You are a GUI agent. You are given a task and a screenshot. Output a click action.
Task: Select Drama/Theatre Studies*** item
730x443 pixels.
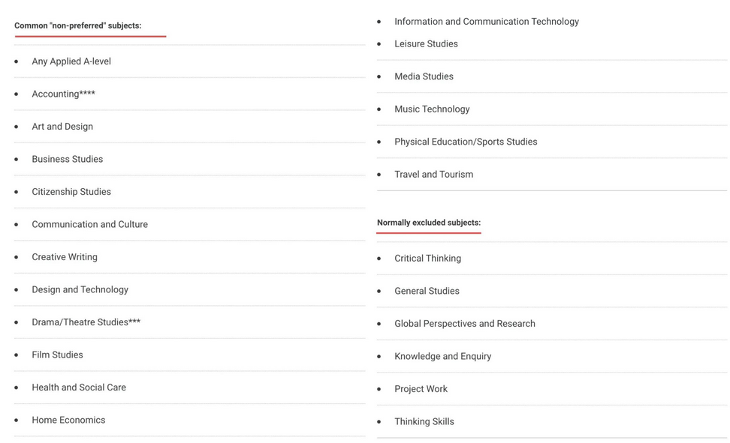pyautogui.click(x=86, y=322)
